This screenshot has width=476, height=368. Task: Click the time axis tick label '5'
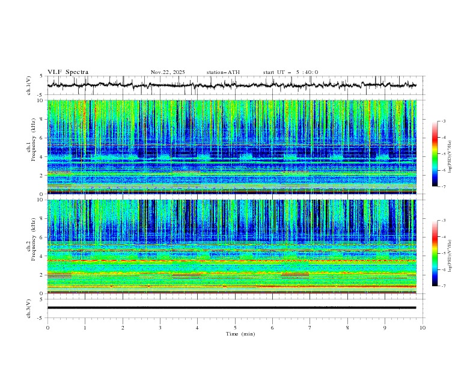235,328
